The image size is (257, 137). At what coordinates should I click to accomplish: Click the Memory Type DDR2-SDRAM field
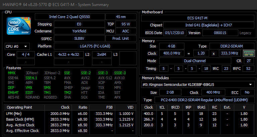point(232,46)
